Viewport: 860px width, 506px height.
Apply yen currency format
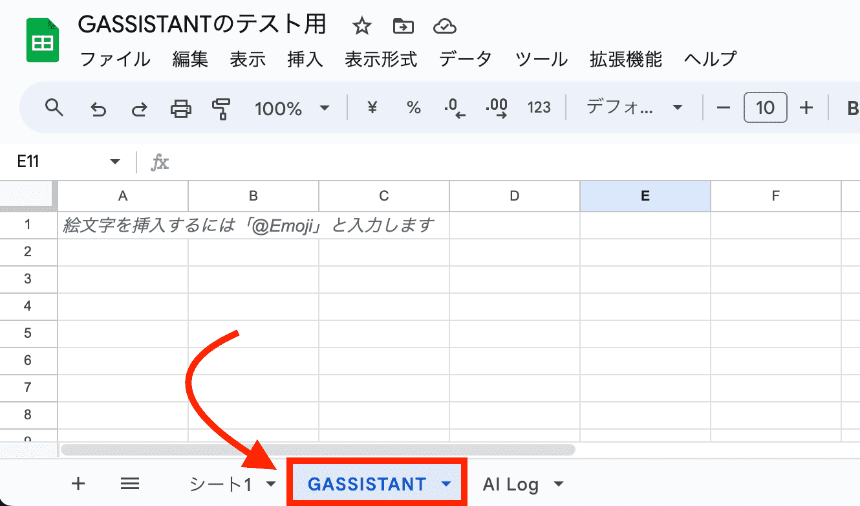[372, 107]
